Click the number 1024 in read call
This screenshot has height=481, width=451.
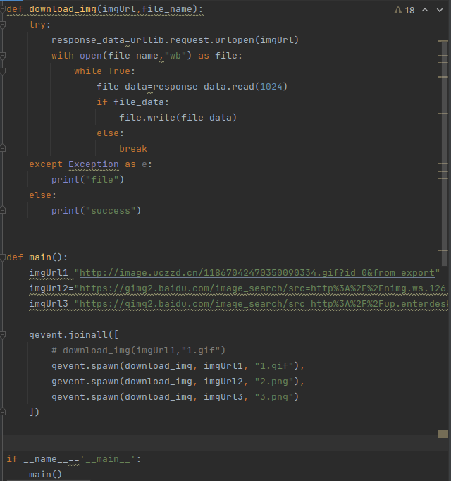[x=271, y=87]
